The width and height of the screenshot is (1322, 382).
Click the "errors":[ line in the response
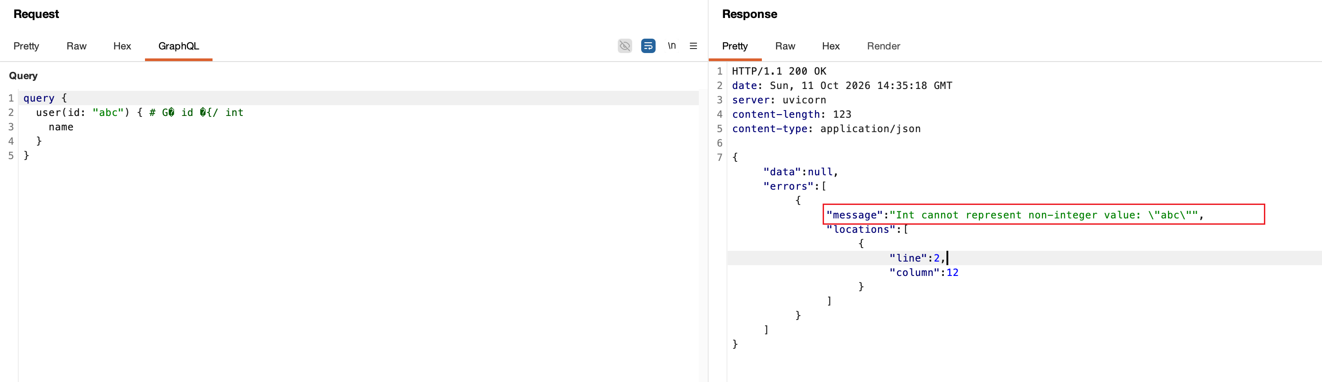click(794, 186)
